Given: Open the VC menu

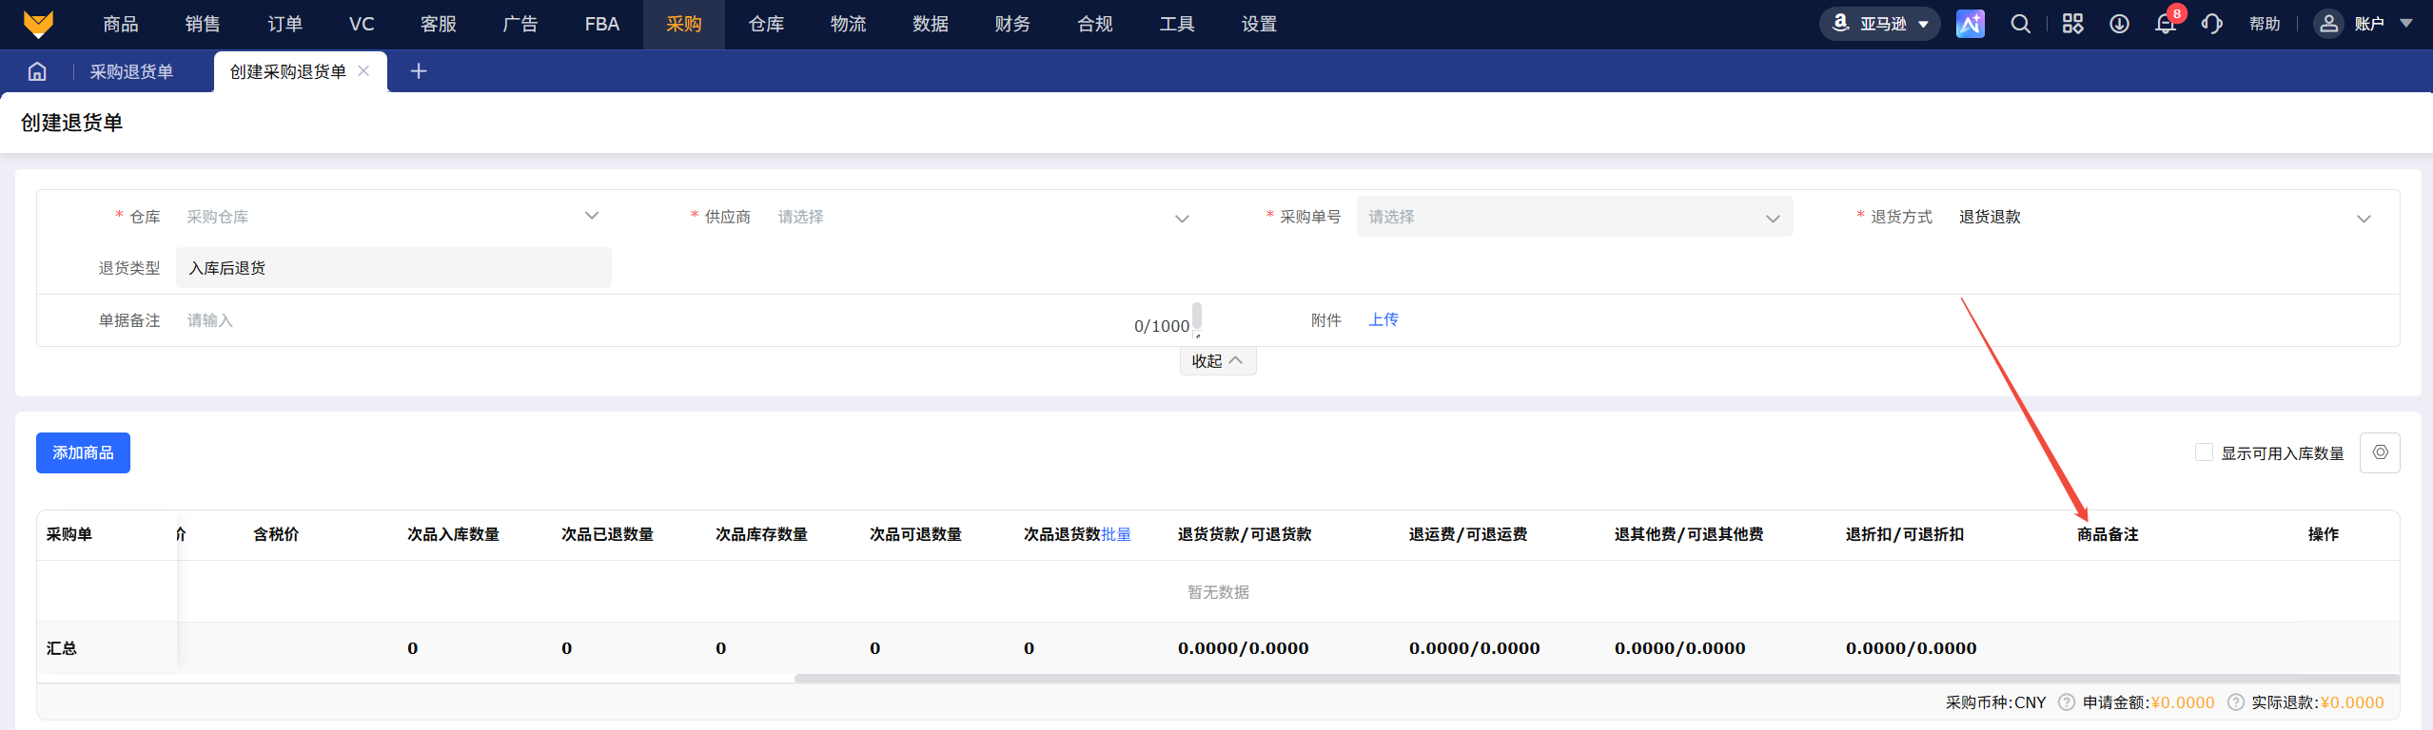Looking at the screenshot, I should point(362,24).
